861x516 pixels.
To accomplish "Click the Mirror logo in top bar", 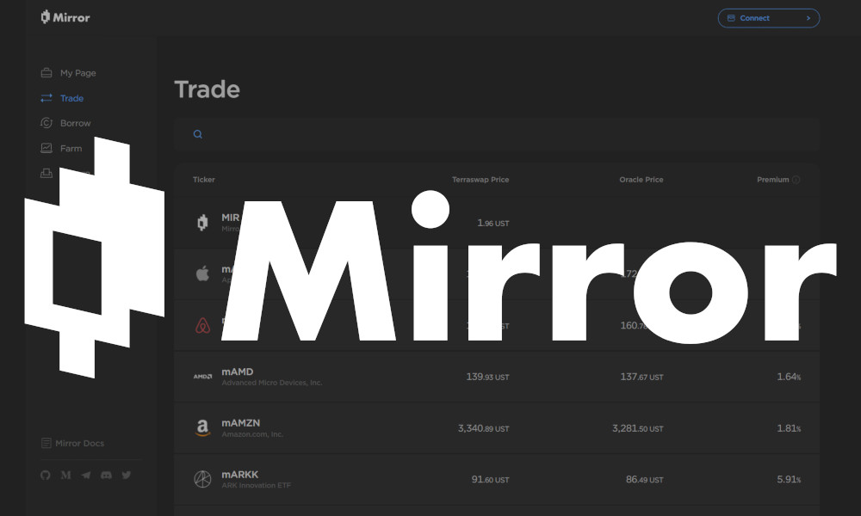I will (65, 17).
